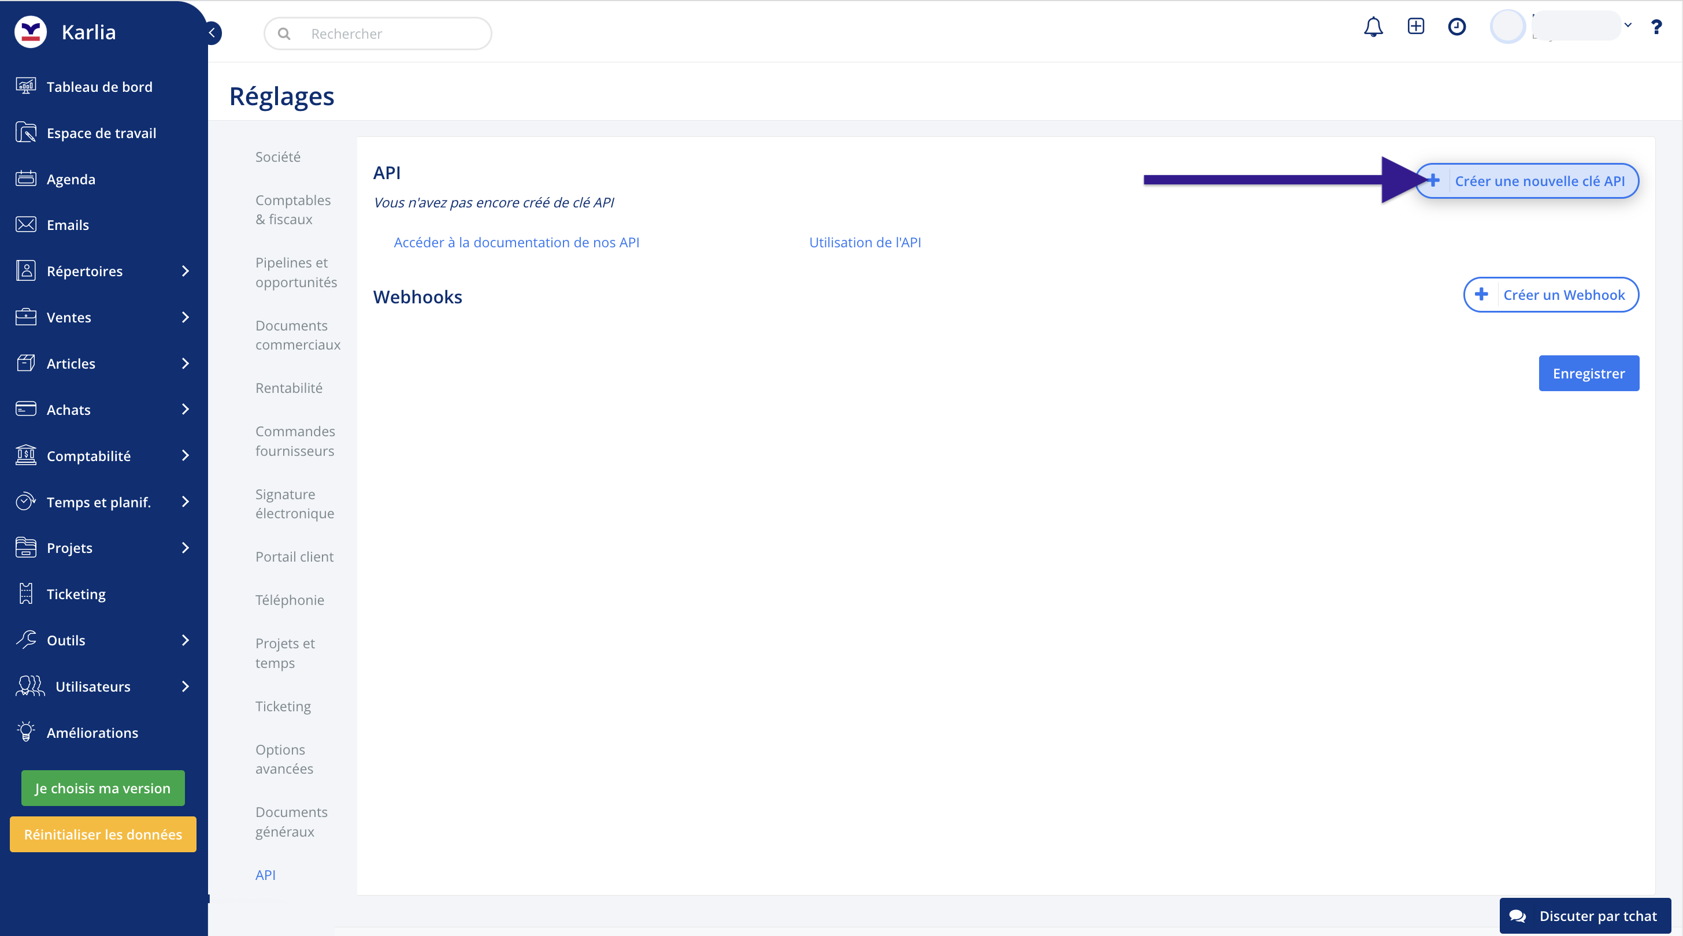Expand the Comptabilité submenu chevron
Screen dimensions: 1683x936
tap(186, 456)
